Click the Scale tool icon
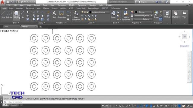Image resolution: width=193 pixels, height=108 pixels. point(38,19)
